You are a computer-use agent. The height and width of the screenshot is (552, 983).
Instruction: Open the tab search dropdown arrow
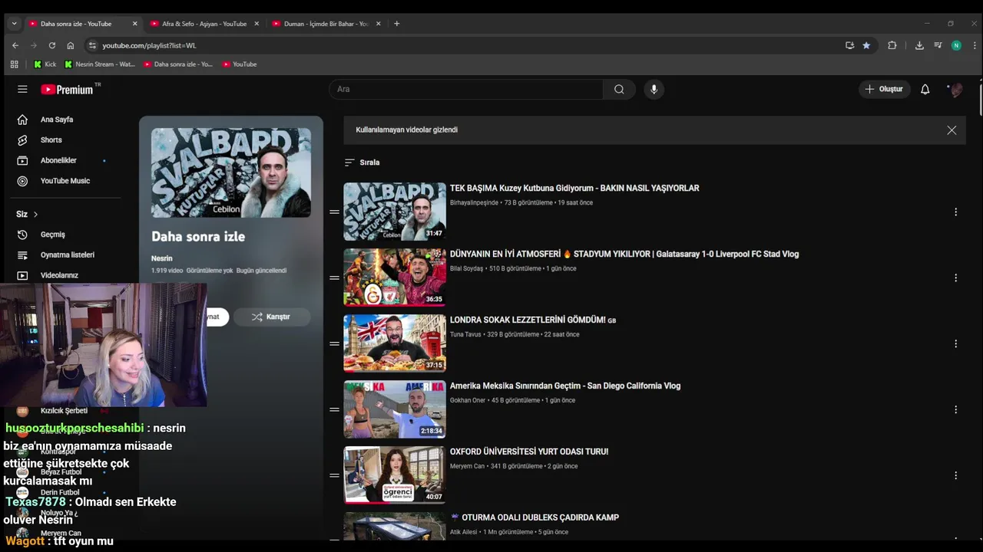pos(14,24)
